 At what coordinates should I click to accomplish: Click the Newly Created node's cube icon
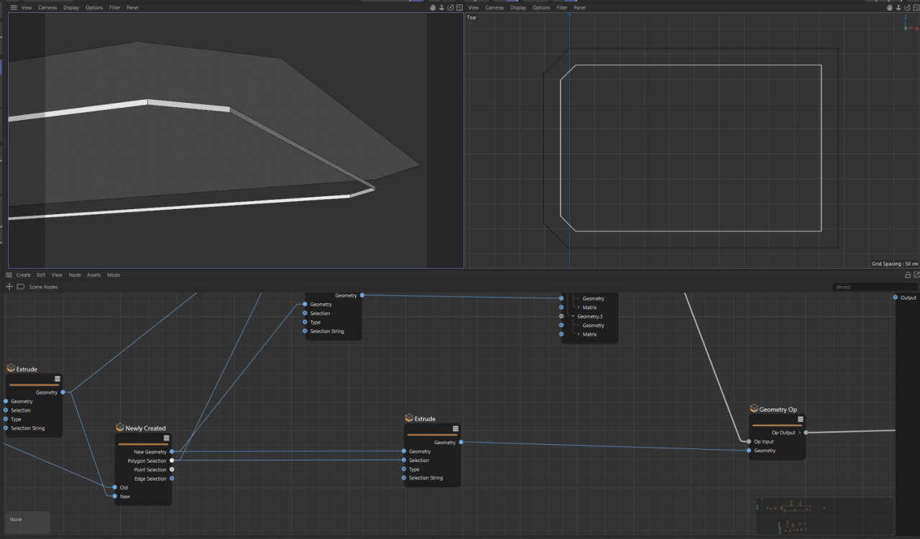click(120, 428)
